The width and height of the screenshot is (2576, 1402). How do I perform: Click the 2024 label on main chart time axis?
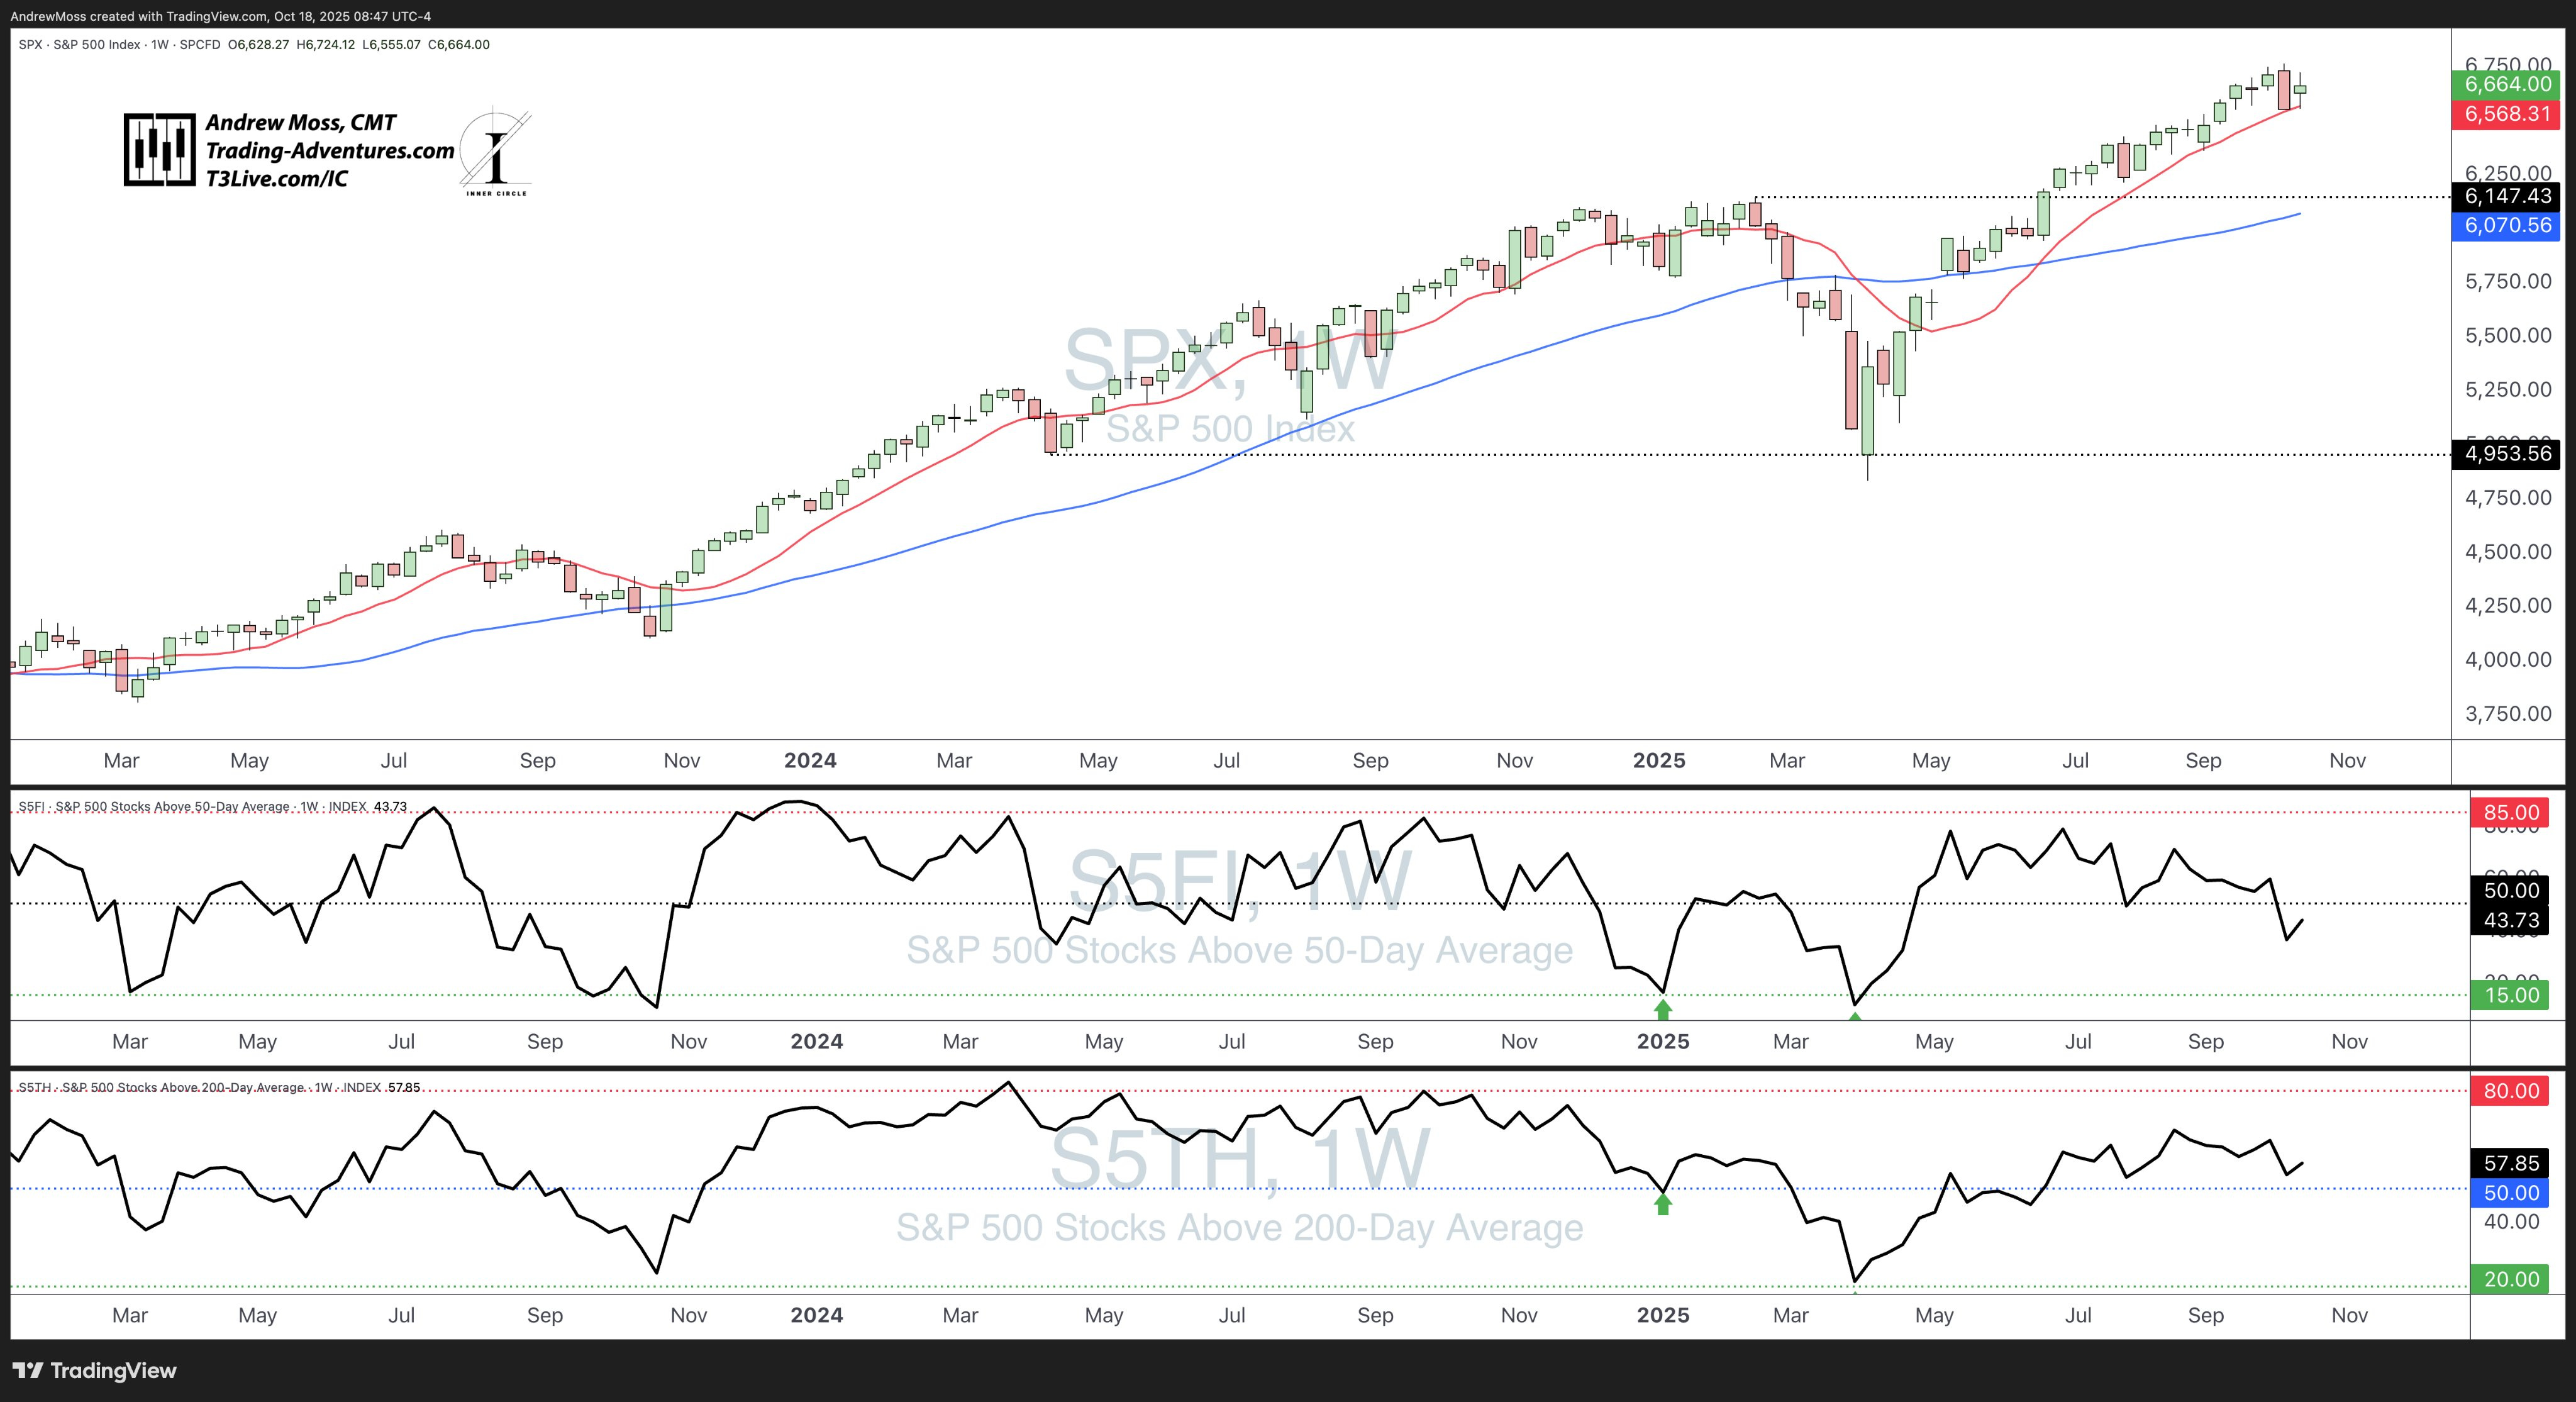810,761
